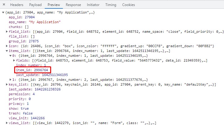The image size is (224, 140).
Task: Collapse the items_list array
Action: pos(7,51)
